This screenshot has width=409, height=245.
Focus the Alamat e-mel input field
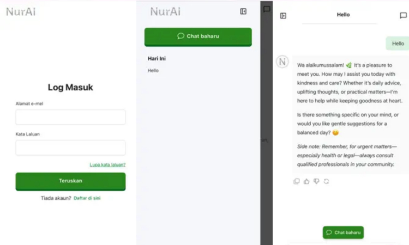(x=70, y=117)
